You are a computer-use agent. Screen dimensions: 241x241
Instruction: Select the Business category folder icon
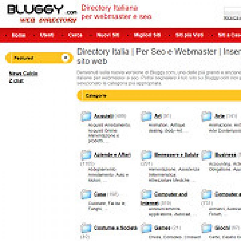(207, 155)
